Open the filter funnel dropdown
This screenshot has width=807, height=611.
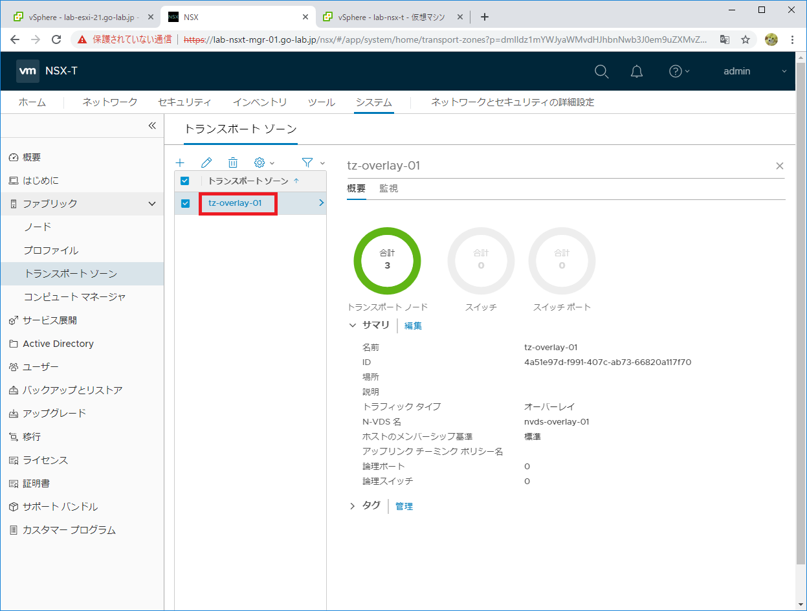[x=313, y=163]
